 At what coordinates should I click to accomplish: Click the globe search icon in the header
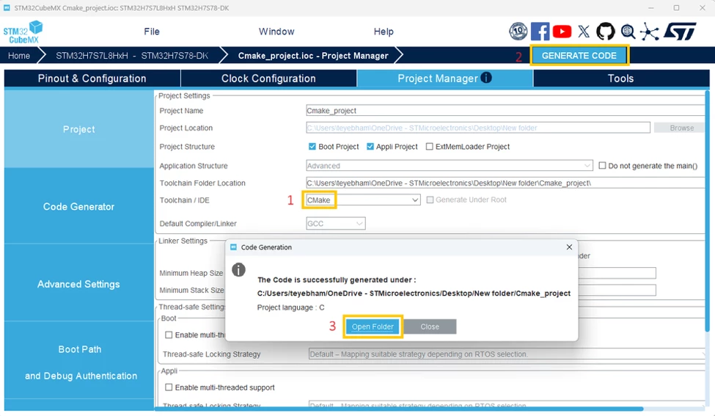pos(628,32)
